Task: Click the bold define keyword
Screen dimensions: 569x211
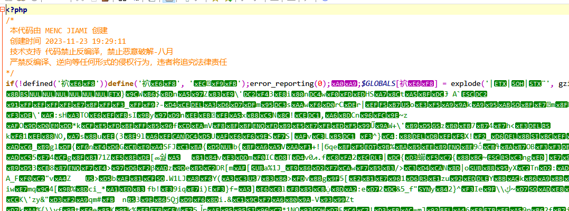Action: click(x=120, y=84)
